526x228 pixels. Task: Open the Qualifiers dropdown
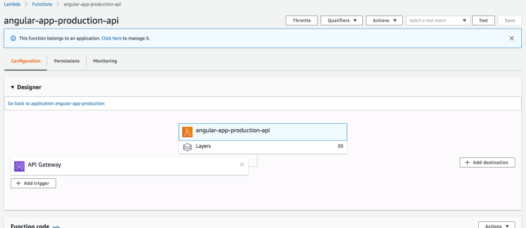[x=341, y=20]
